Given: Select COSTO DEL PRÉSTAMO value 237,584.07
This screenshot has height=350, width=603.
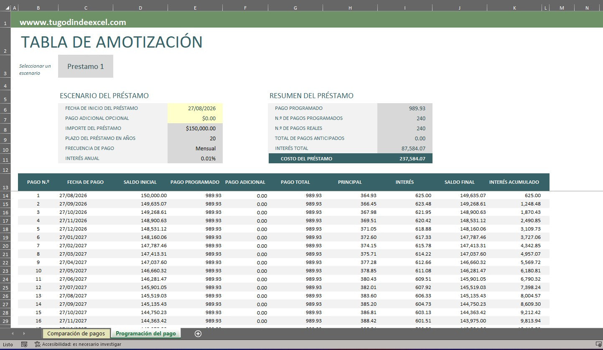Looking at the screenshot, I should click(405, 158).
